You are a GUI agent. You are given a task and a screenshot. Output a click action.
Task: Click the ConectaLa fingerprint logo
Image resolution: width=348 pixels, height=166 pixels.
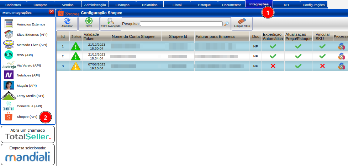[x=9, y=106]
